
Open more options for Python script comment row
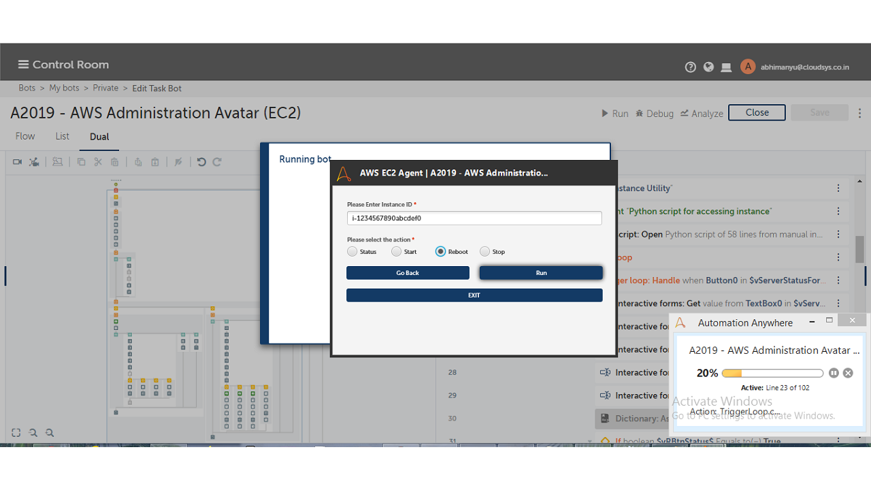(838, 212)
